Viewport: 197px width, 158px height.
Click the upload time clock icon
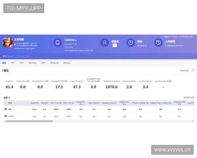tap(158, 42)
